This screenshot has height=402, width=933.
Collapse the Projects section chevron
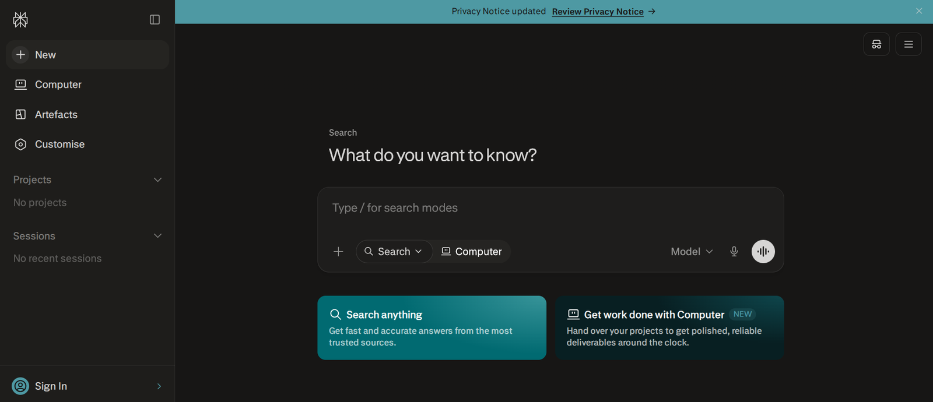coord(157,180)
